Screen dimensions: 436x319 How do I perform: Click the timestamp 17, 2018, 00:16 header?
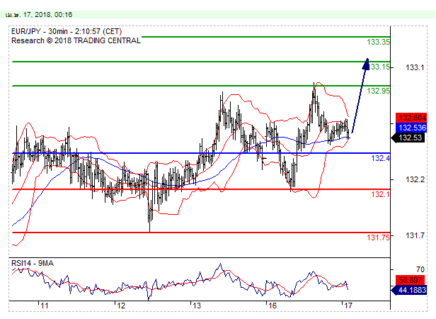pyautogui.click(x=39, y=15)
